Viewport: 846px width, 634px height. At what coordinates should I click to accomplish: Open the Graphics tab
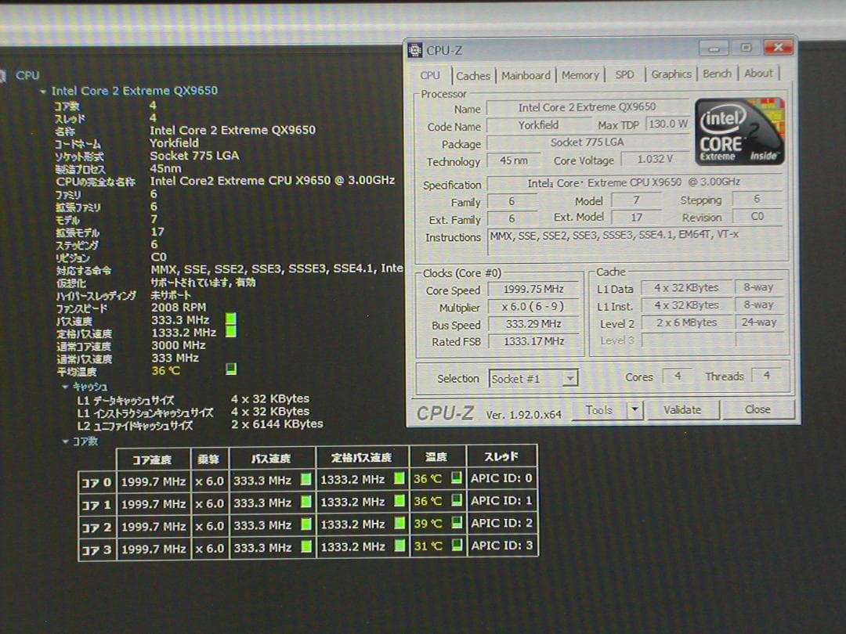(x=671, y=75)
